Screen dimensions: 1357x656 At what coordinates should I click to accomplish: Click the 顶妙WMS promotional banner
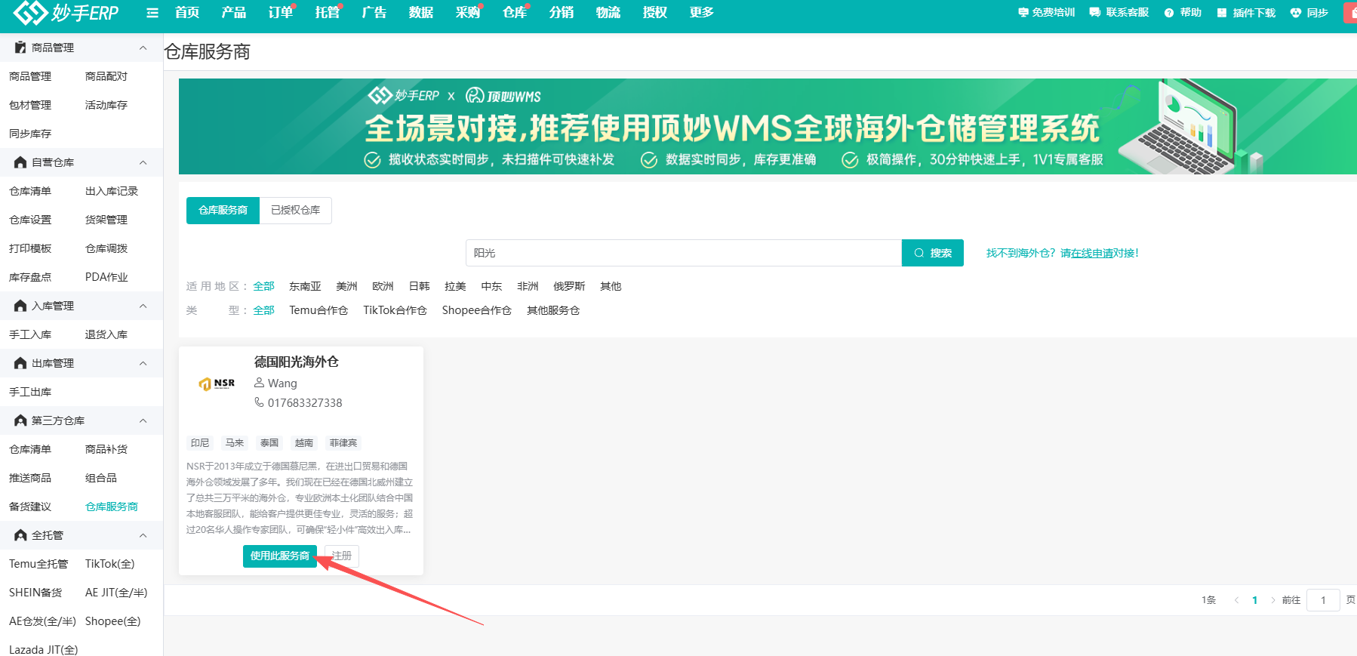click(768, 127)
